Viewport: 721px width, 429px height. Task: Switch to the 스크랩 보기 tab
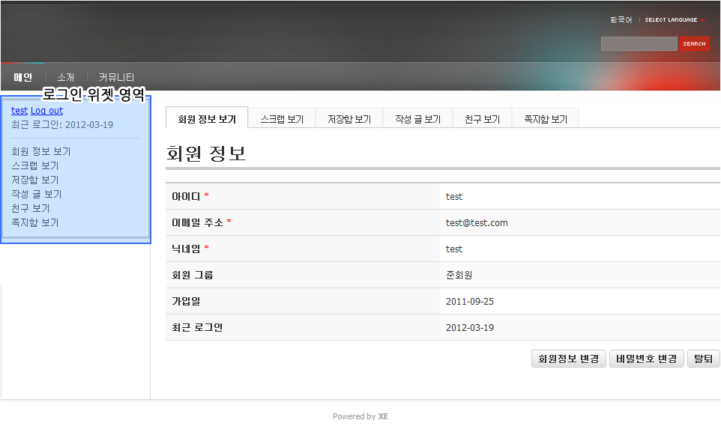click(282, 119)
